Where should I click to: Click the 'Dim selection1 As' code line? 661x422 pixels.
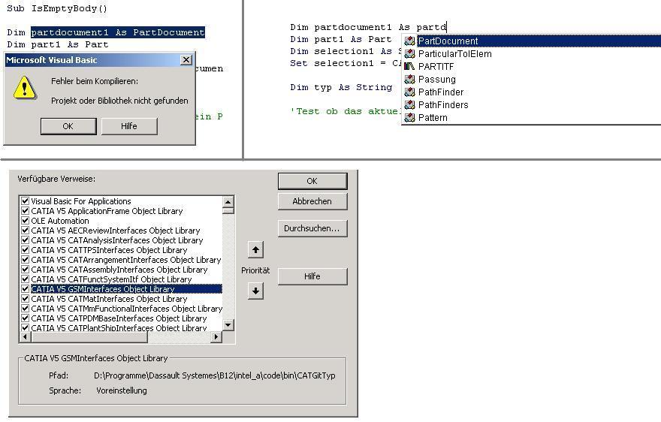point(346,51)
